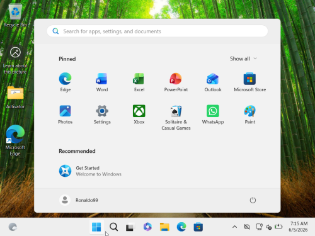This screenshot has width=315, height=236.
Task: Expand Show all pinned apps
Action: pyautogui.click(x=243, y=59)
